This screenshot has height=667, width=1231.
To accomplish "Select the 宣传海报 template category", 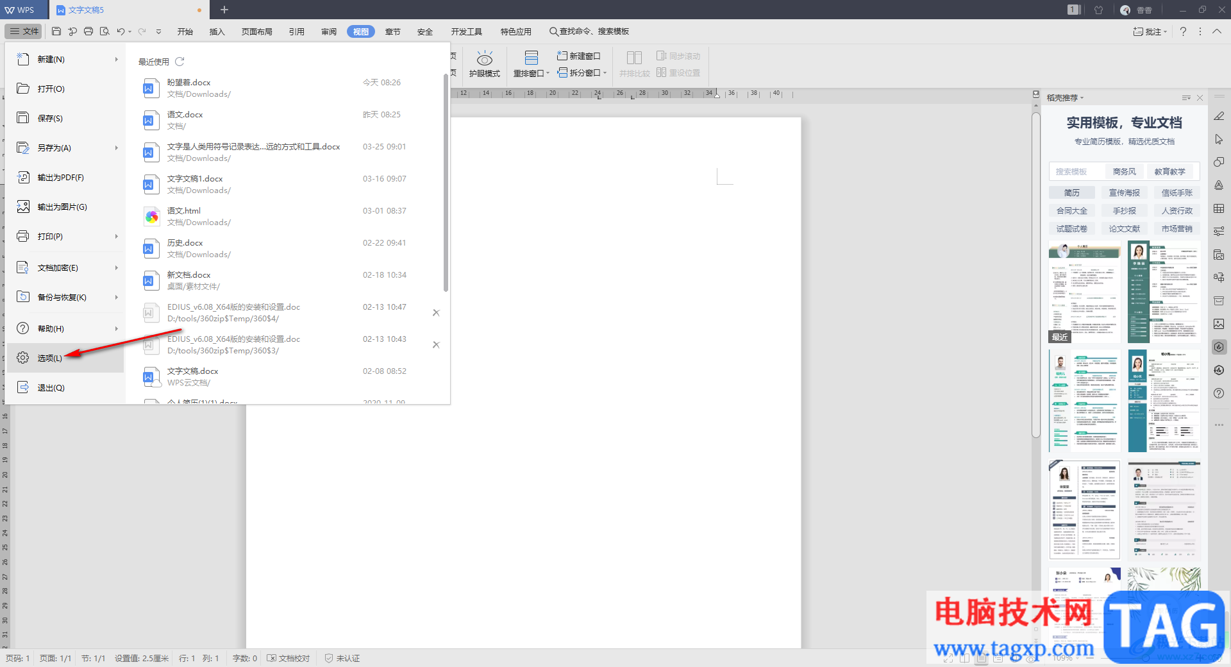I will (x=1125, y=192).
